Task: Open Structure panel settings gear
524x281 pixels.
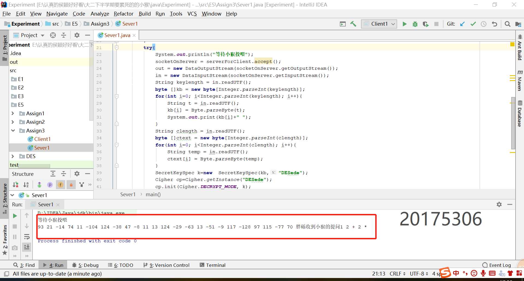Action: [77, 174]
